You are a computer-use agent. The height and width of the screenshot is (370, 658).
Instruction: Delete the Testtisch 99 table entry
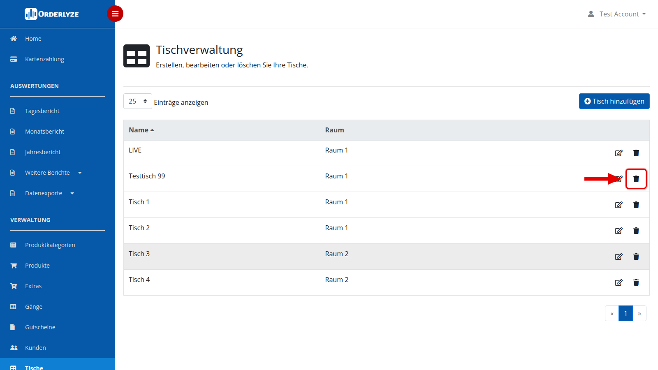[636, 179]
